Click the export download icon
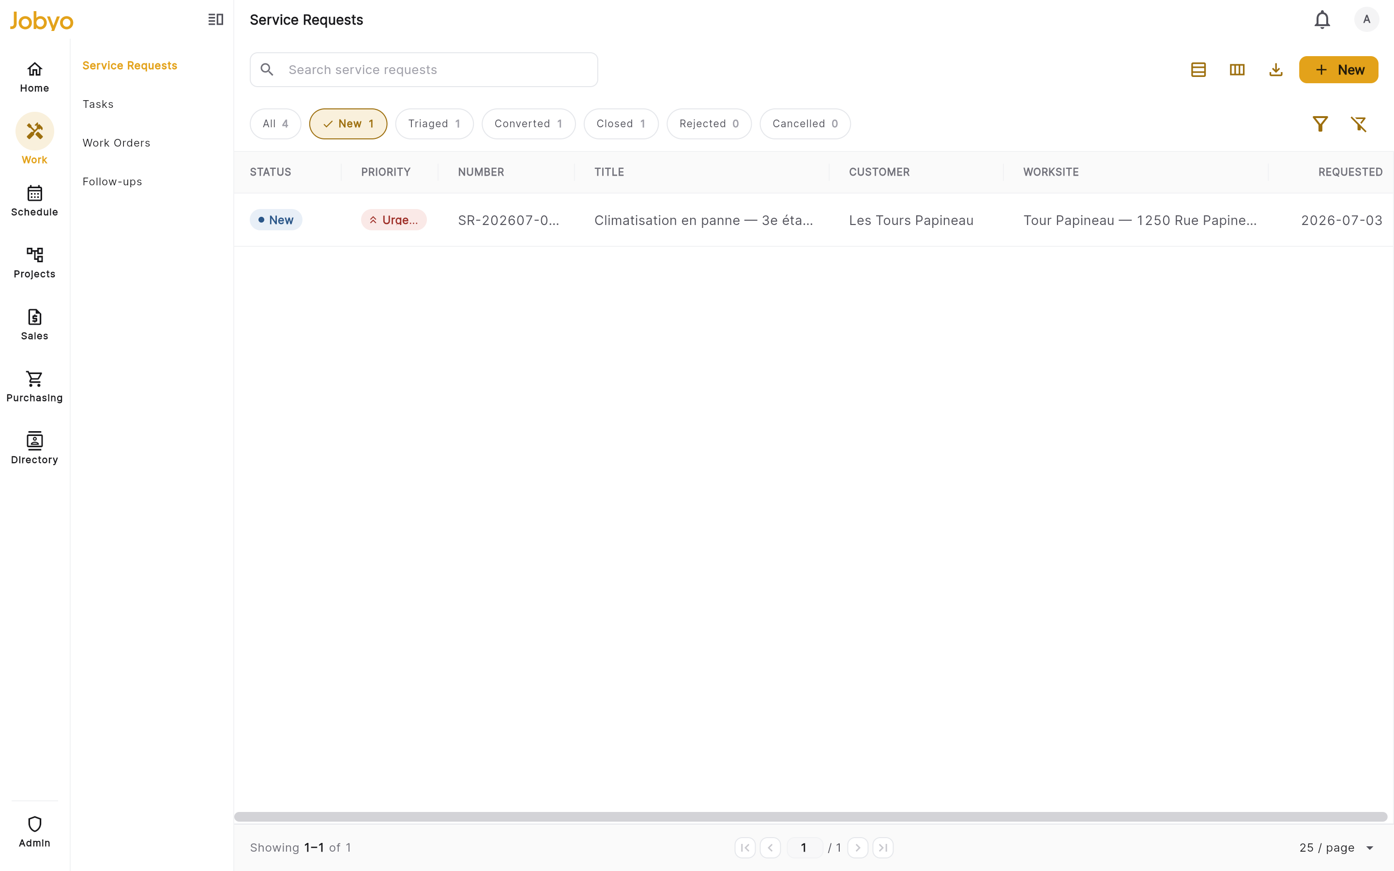Image resolution: width=1394 pixels, height=871 pixels. click(x=1275, y=70)
